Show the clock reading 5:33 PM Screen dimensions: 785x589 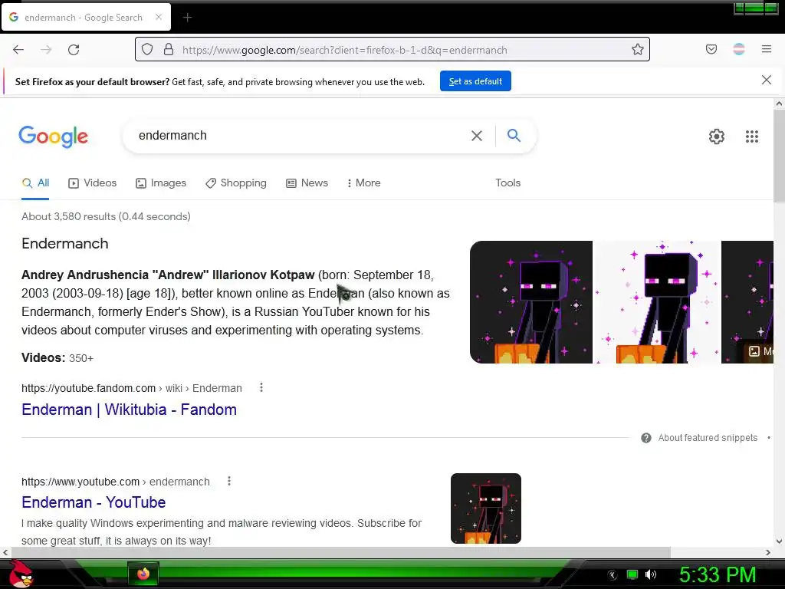click(x=718, y=574)
